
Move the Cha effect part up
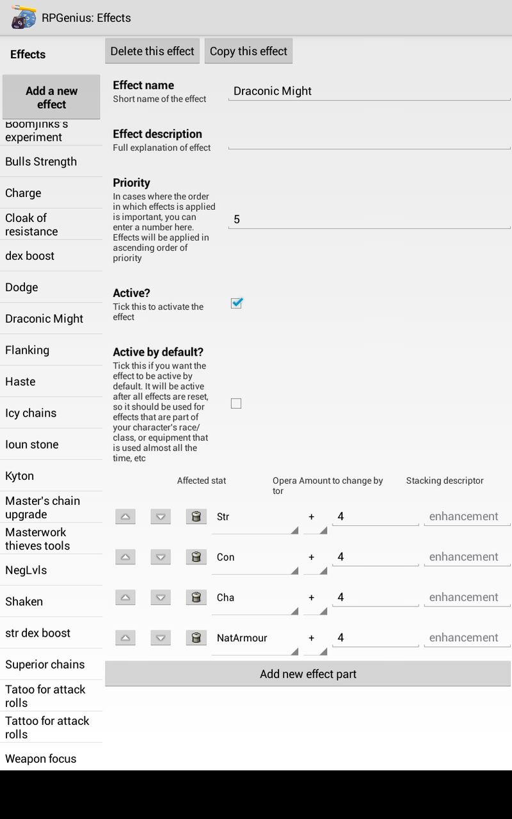pos(125,597)
